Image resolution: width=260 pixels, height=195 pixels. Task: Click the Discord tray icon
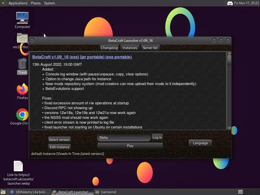pyautogui.click(x=230, y=3)
